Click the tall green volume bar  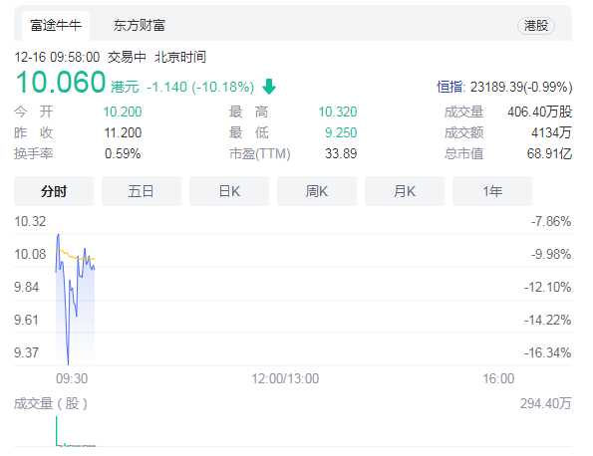point(57,431)
